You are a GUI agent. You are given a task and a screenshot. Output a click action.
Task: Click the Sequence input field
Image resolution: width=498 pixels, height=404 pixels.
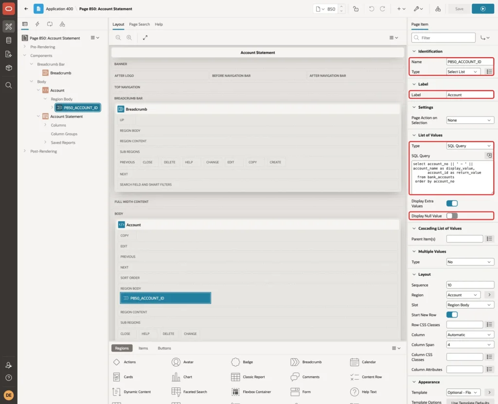[x=470, y=285]
